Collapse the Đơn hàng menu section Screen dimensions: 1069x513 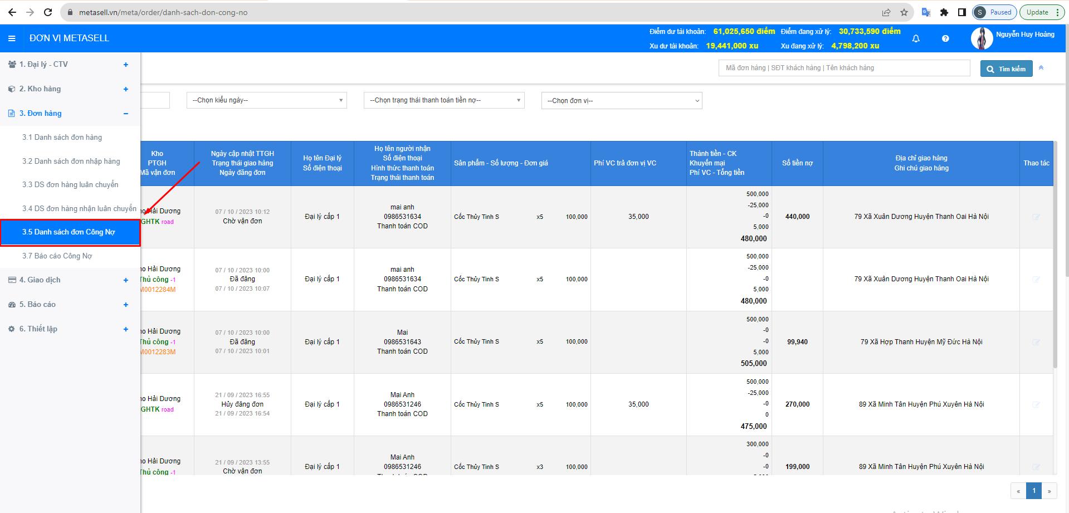click(126, 114)
